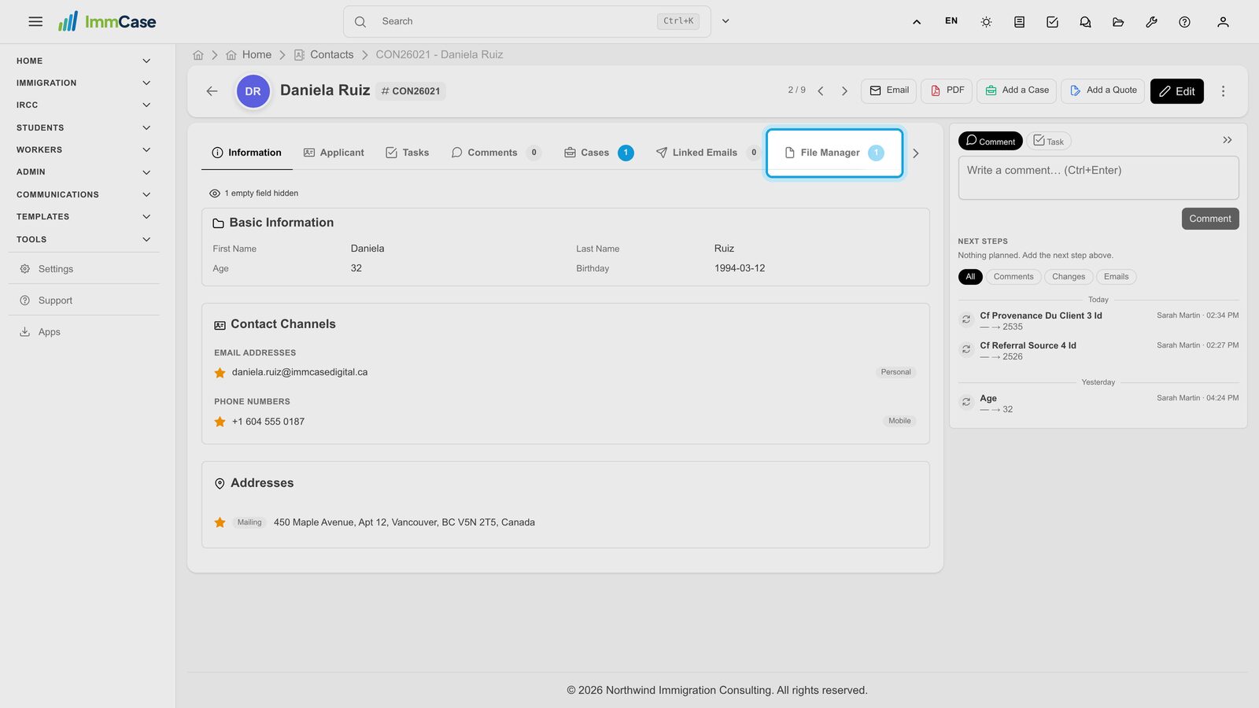Switch to Task entry mode
Screen dimensions: 1259x708
click(x=1048, y=141)
